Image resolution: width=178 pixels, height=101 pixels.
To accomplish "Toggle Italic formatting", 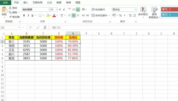I will point(28,15).
